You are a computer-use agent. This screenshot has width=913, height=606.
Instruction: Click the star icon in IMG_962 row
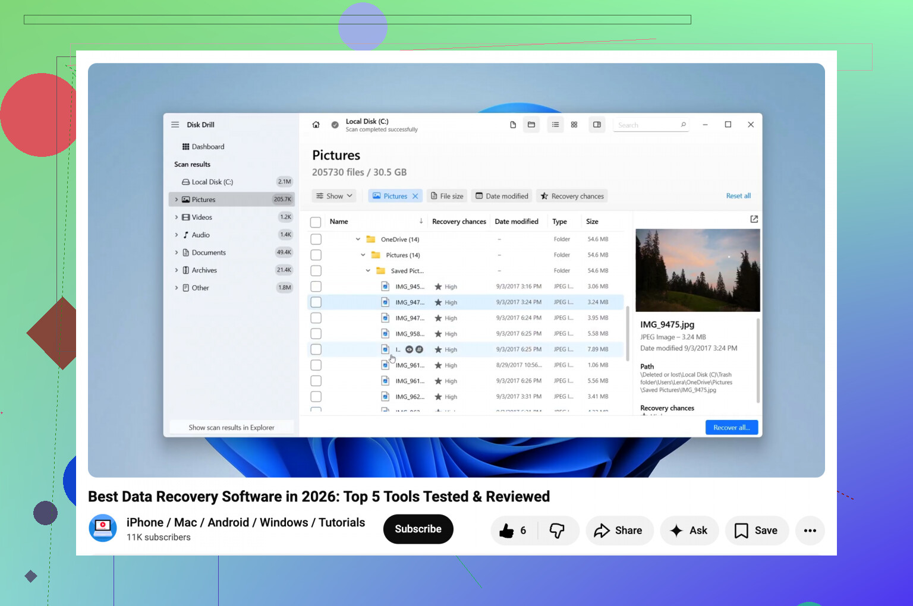click(438, 397)
